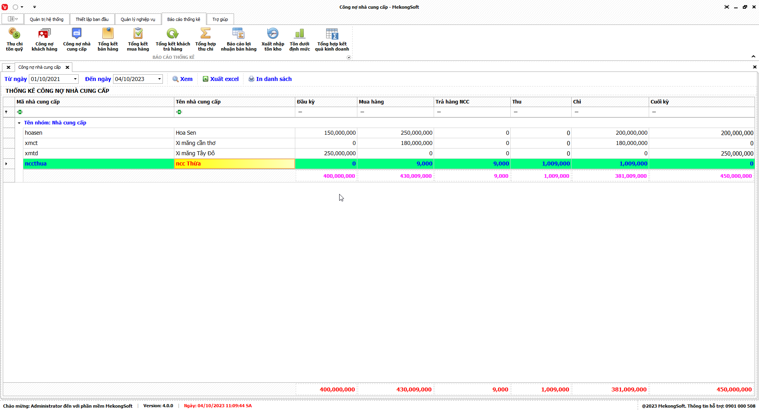Open Tổng hợp kết quả kinh doanh
This screenshot has width=759, height=410.
pyautogui.click(x=332, y=39)
